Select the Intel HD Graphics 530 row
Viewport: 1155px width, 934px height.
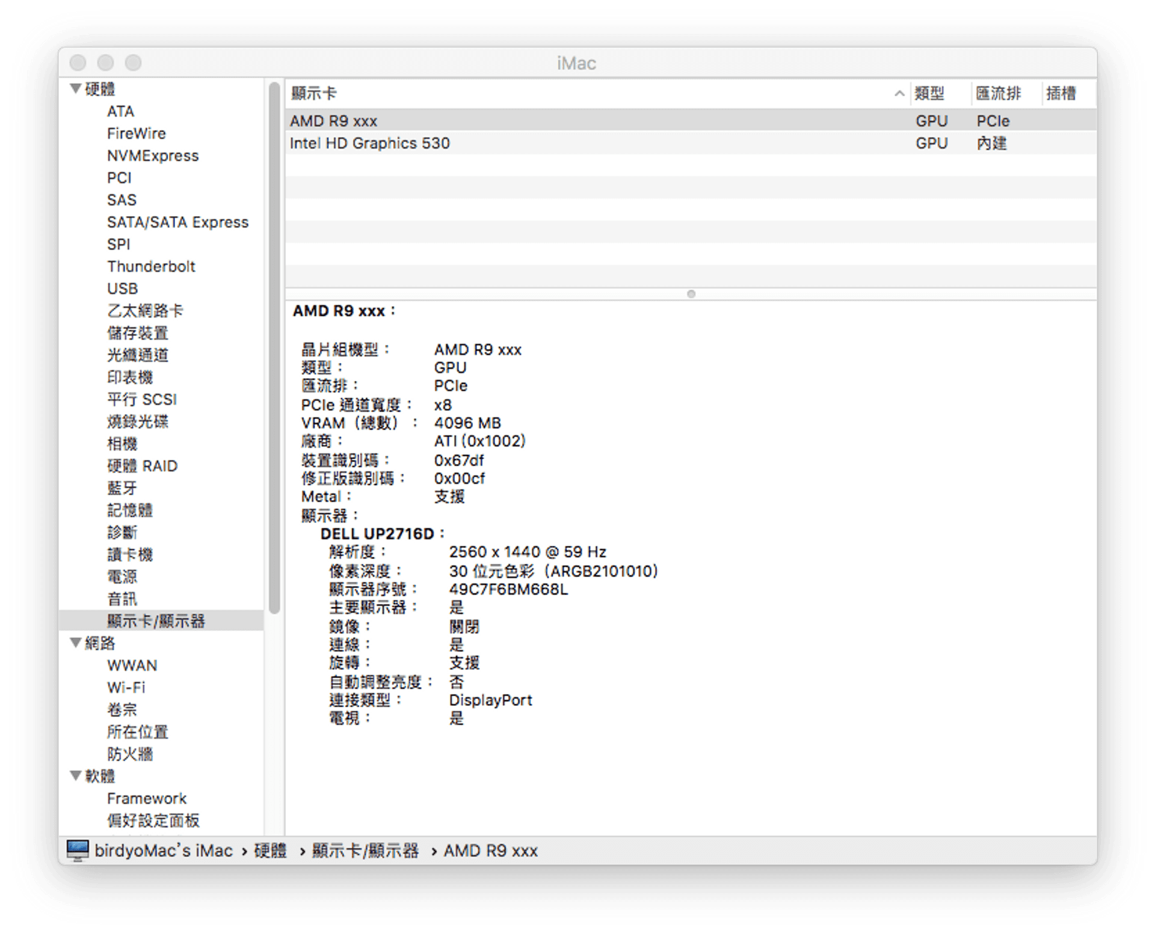pyautogui.click(x=370, y=143)
